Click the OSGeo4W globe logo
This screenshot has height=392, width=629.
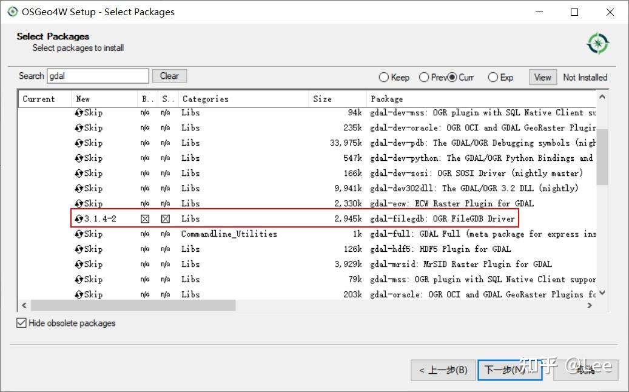tap(597, 42)
